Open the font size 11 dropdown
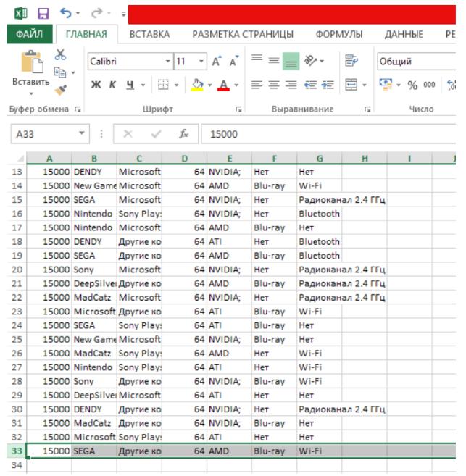This screenshot has height=476, width=466. (201, 62)
